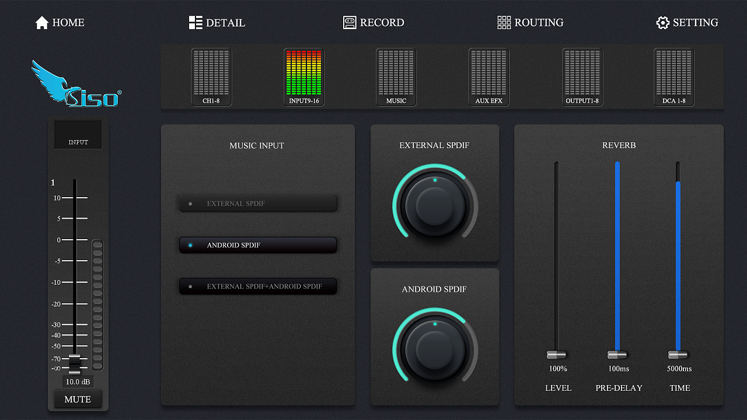Click the MUSIC INPUT panel title

[x=257, y=146]
